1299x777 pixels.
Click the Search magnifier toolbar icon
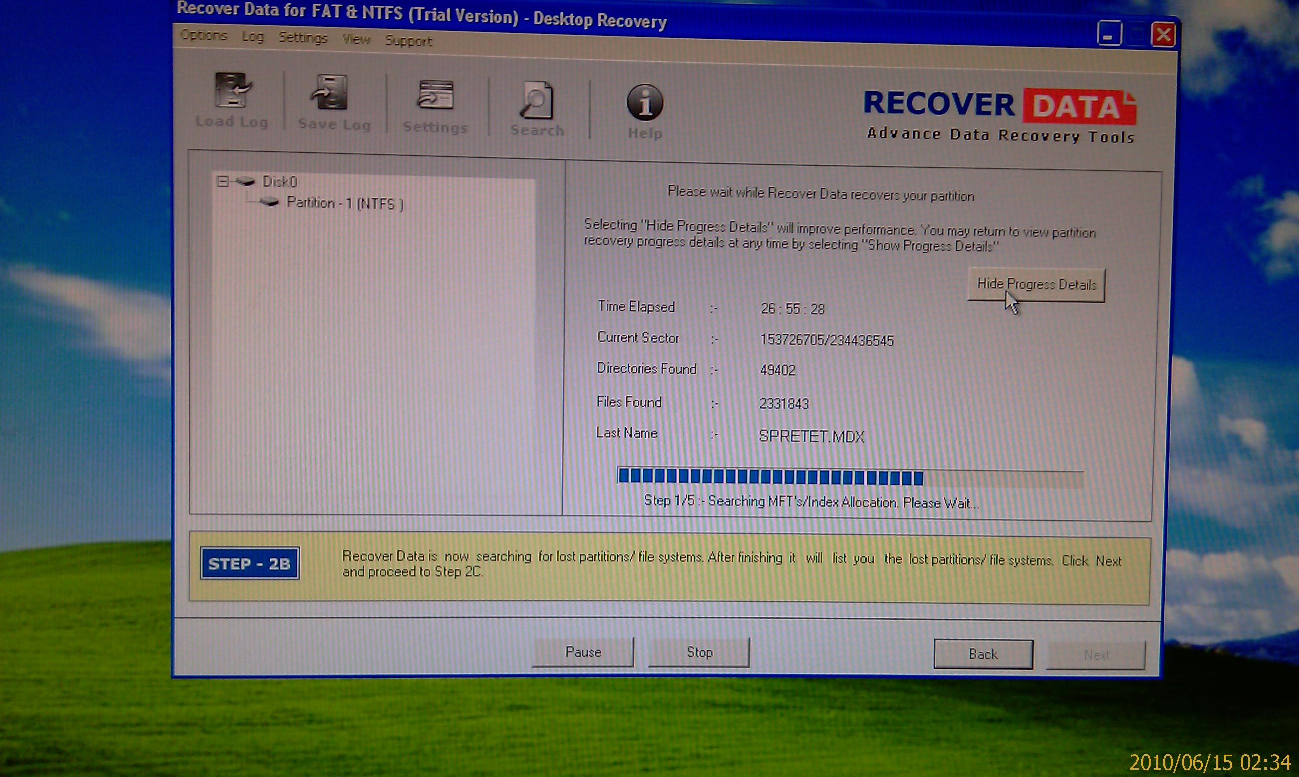(x=537, y=100)
